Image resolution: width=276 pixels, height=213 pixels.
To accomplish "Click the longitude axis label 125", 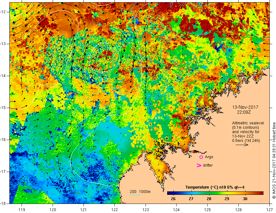I will click(208, 210).
